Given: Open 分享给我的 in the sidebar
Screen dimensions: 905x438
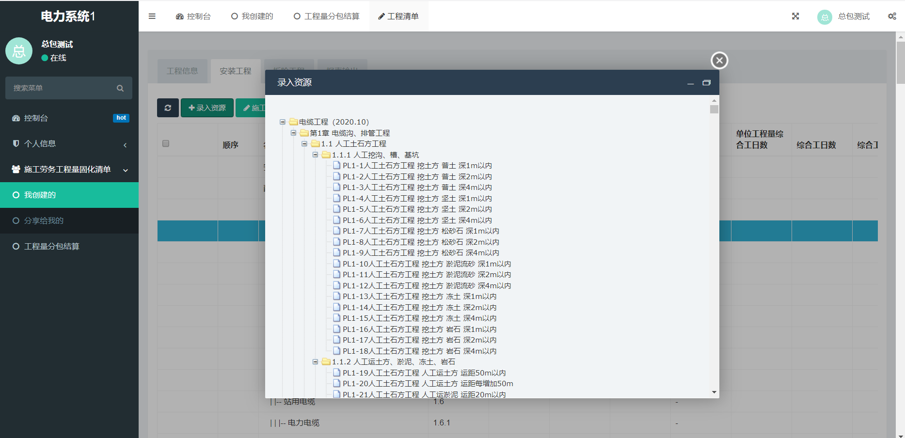Looking at the screenshot, I should (69, 220).
